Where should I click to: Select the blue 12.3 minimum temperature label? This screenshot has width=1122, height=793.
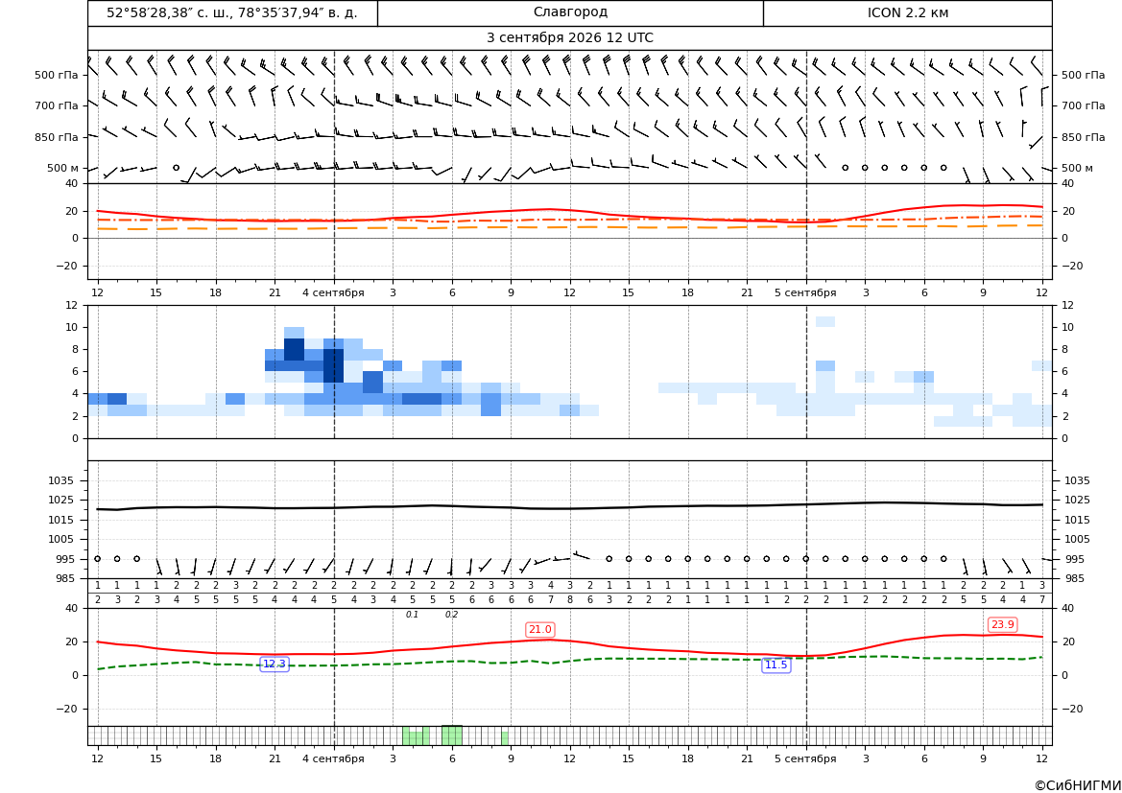click(x=275, y=665)
